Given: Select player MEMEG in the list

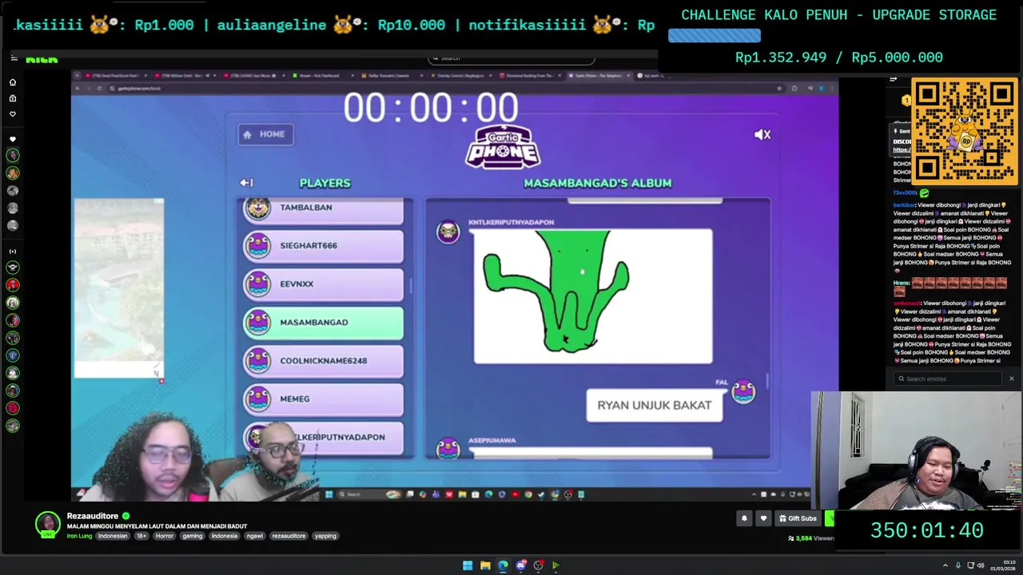Looking at the screenshot, I should point(324,399).
